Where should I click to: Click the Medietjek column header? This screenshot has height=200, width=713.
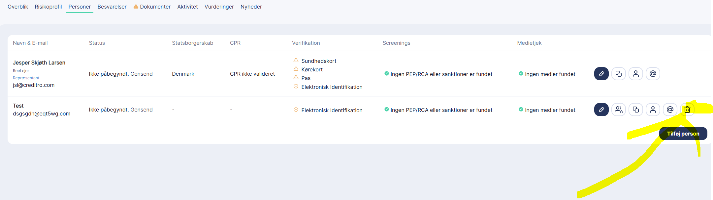tap(529, 43)
